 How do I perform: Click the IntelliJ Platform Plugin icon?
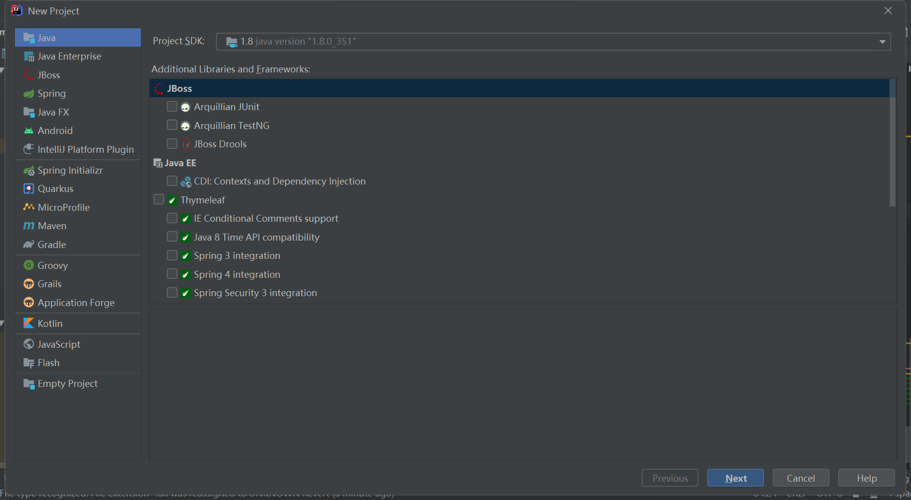pos(29,149)
